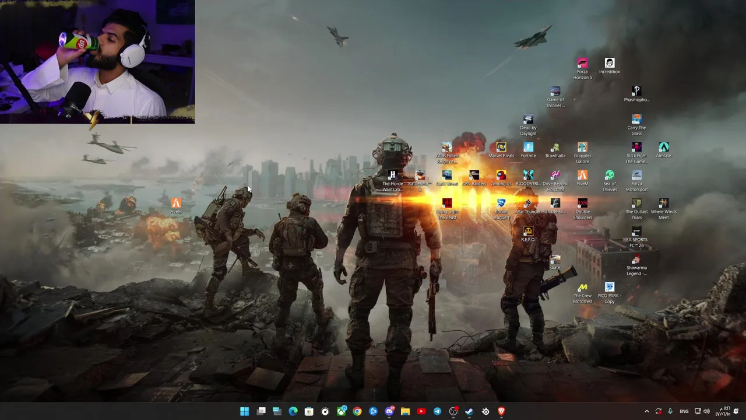Open Task View from the taskbar
746x420 pixels.
pyautogui.click(x=261, y=411)
